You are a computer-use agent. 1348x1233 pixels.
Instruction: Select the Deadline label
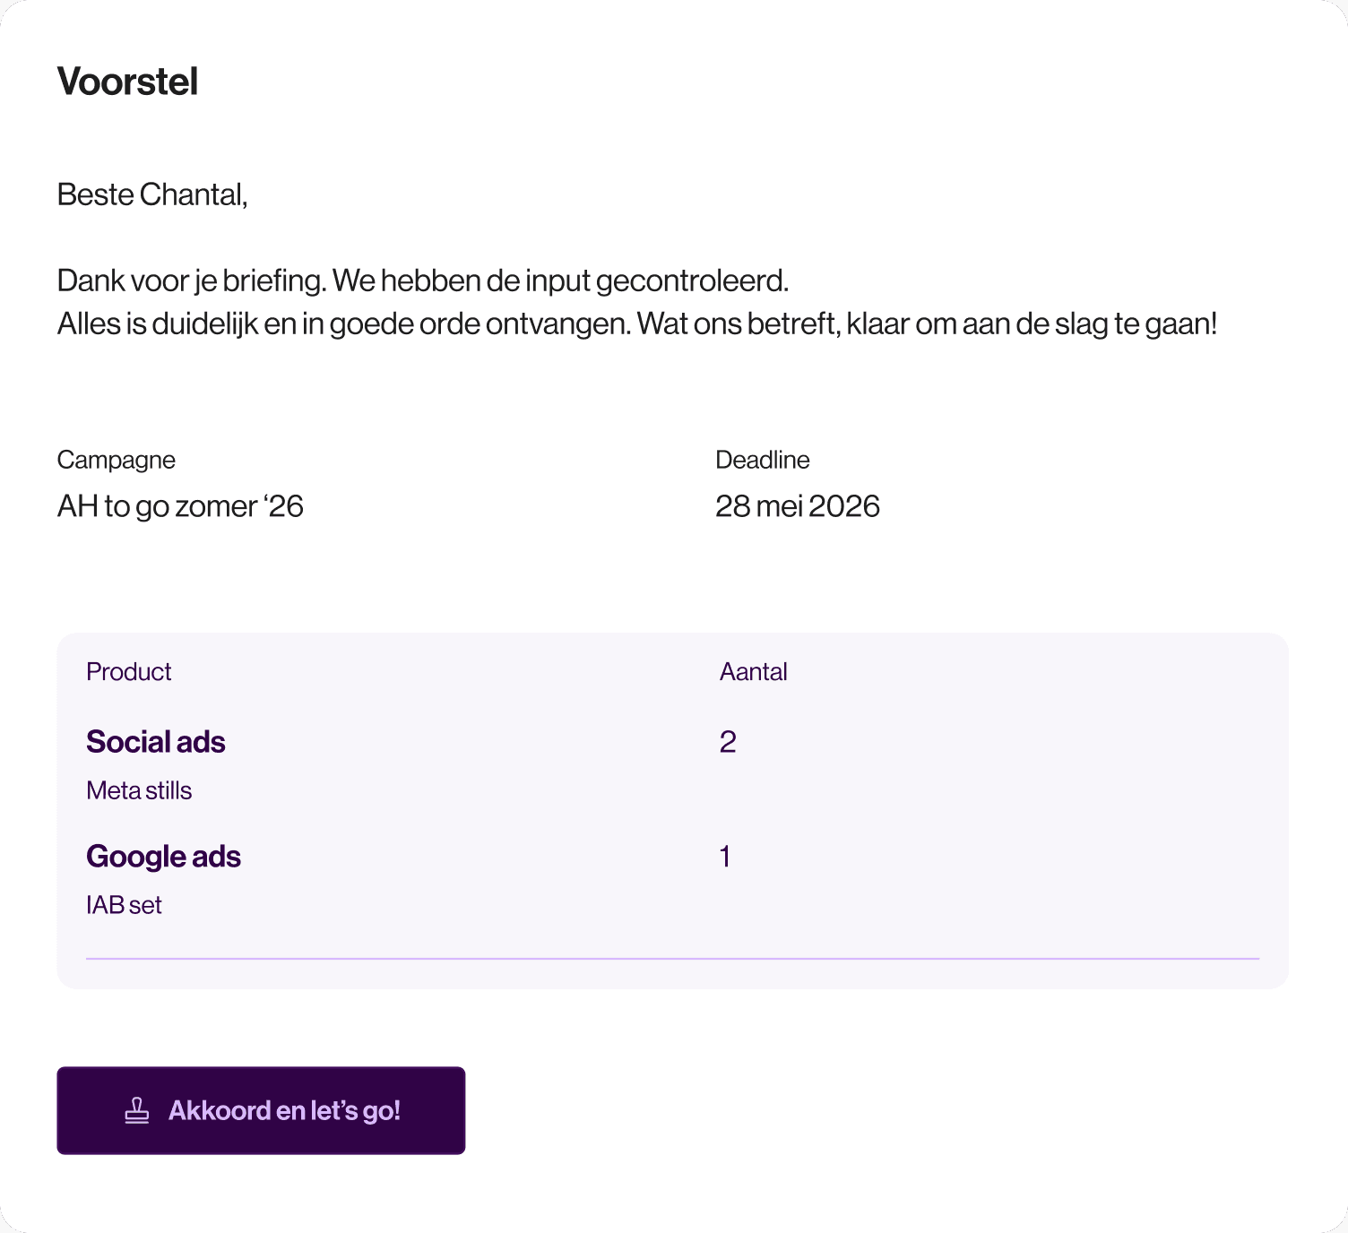pyautogui.click(x=763, y=460)
